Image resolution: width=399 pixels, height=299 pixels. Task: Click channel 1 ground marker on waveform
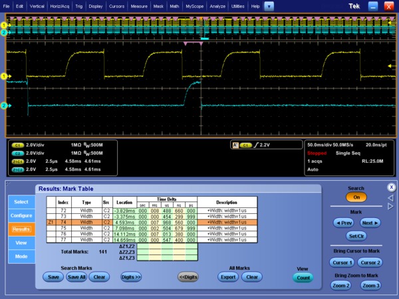click(x=3, y=77)
